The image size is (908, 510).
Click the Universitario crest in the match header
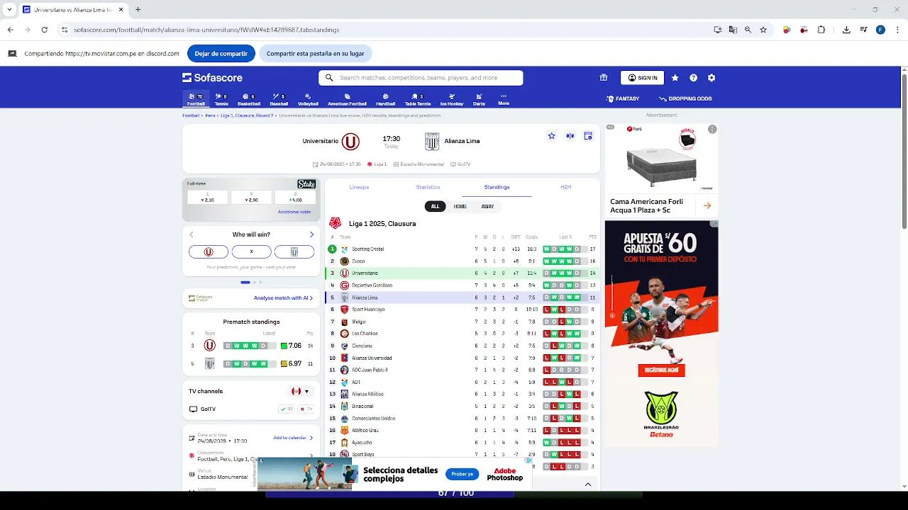(350, 142)
